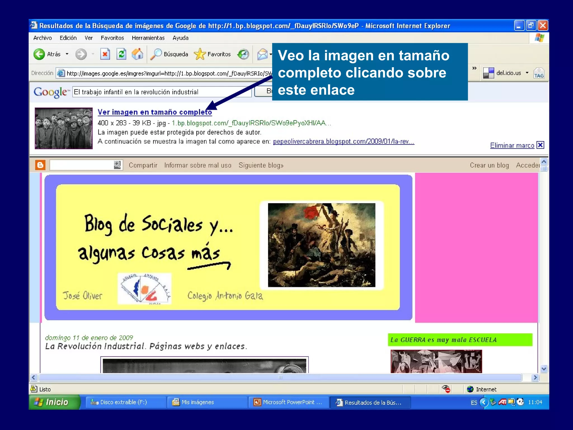Expand the toolbar chevron overflow
Screen dimensions: 573x430
coord(474,68)
